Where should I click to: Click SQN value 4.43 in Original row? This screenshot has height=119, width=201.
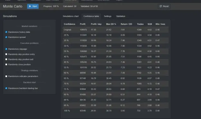tap(150, 30)
